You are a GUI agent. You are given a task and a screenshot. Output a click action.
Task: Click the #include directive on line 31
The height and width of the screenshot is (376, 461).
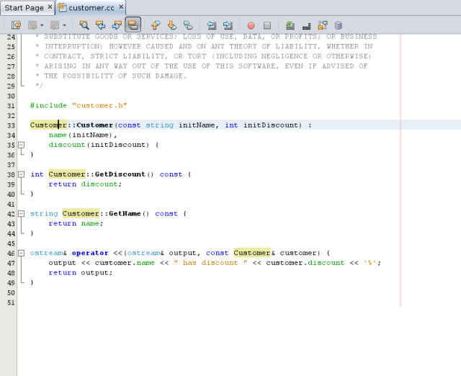(48, 105)
